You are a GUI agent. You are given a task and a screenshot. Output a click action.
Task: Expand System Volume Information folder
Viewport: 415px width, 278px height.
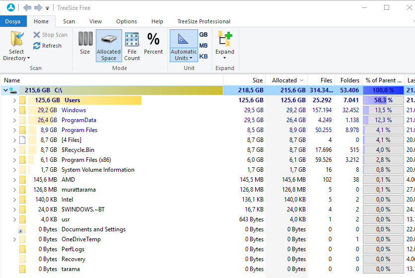pos(14,170)
